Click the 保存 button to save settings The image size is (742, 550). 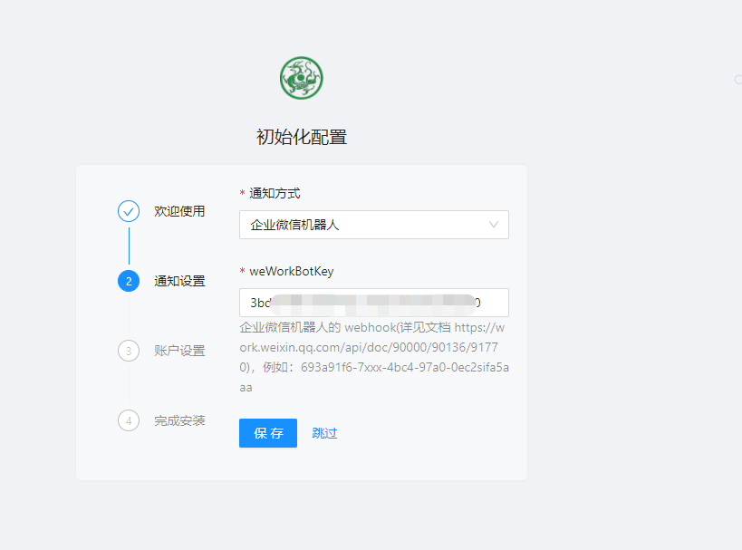pyautogui.click(x=267, y=433)
